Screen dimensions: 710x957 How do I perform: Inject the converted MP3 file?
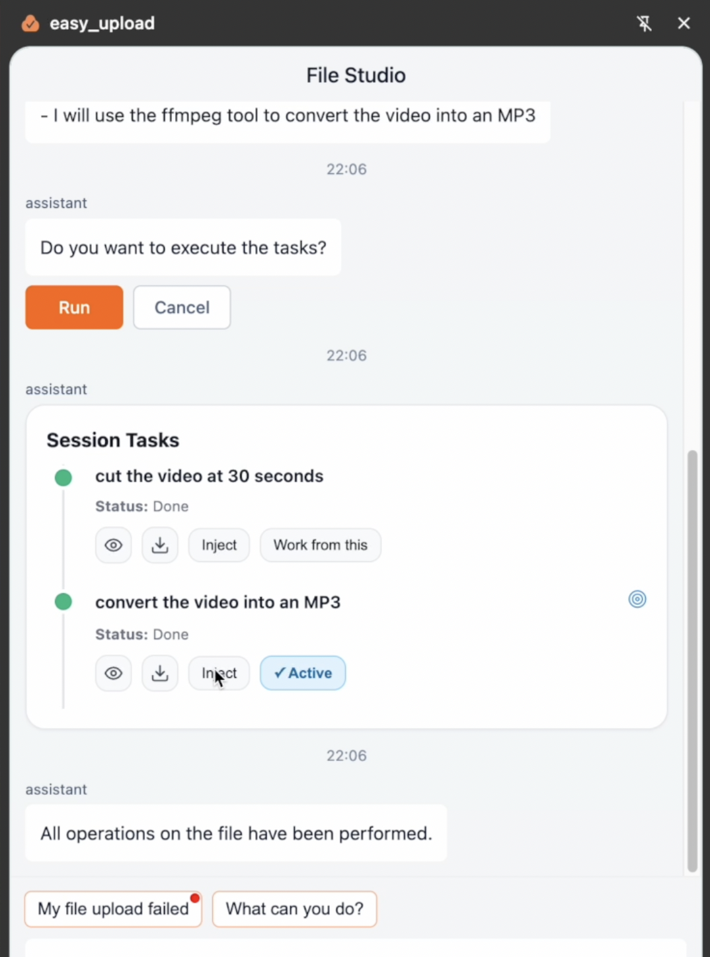(219, 674)
